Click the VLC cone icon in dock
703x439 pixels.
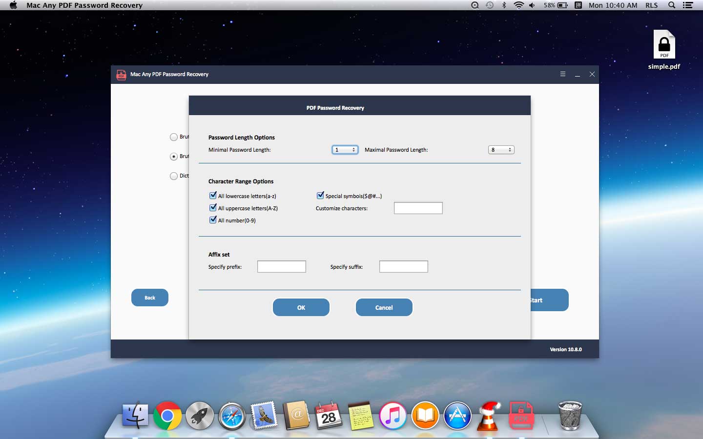click(489, 416)
